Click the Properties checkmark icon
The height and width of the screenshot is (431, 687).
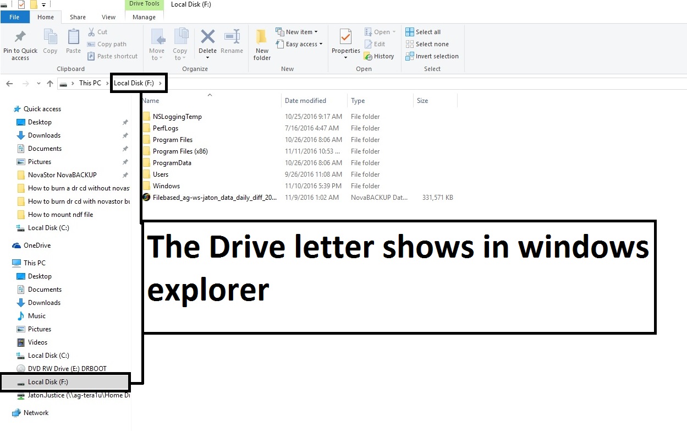[x=345, y=37]
